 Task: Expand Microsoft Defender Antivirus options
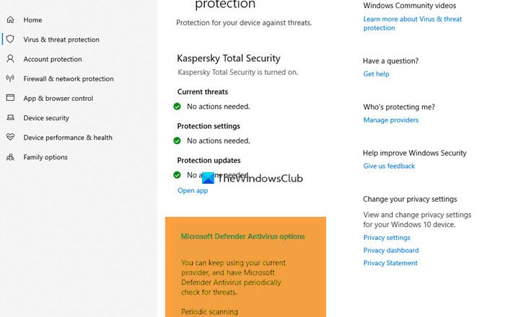[x=242, y=236]
